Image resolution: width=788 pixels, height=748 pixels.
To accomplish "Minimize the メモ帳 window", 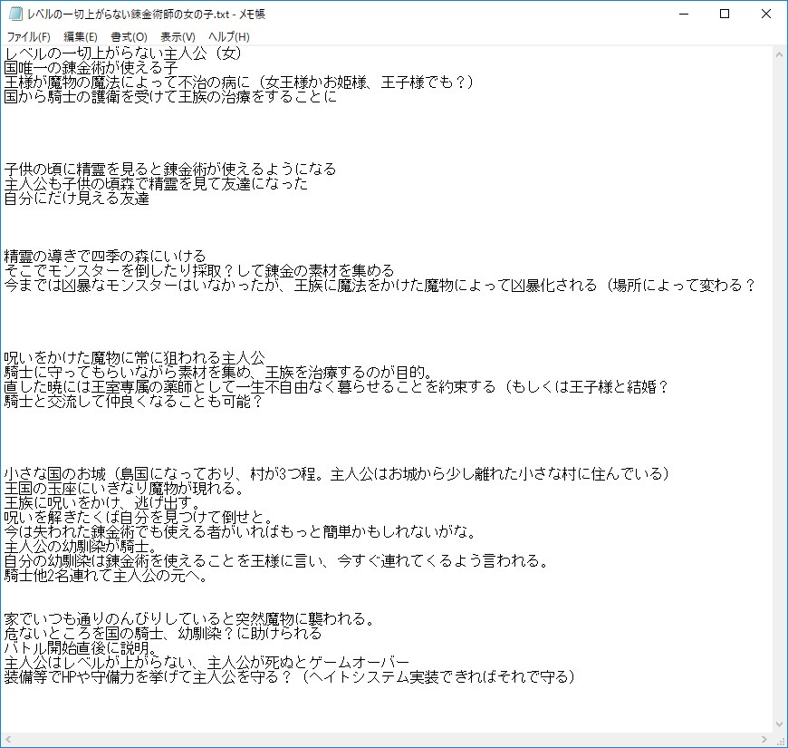I will click(684, 14).
